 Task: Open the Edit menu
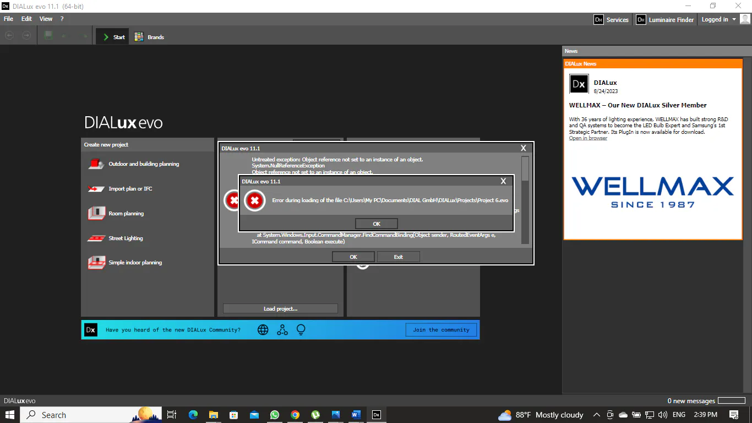26,19
